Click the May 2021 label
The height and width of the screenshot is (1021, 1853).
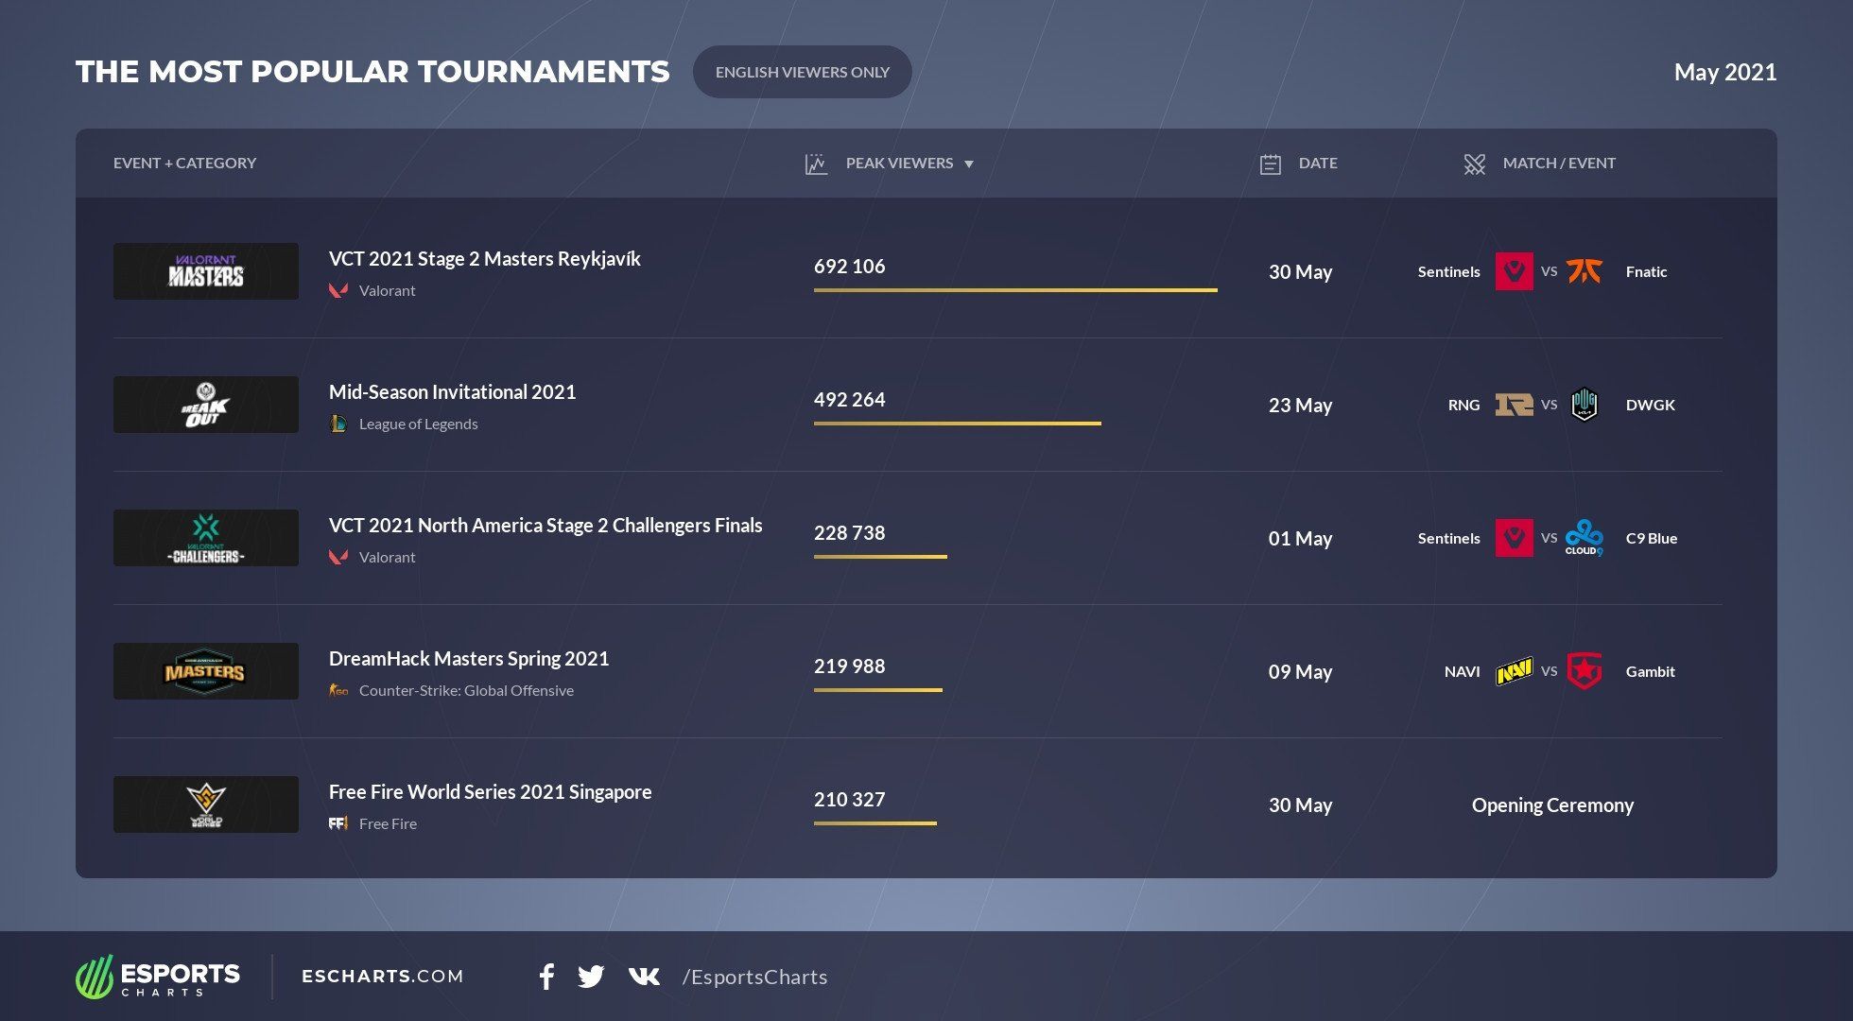pos(1725,73)
